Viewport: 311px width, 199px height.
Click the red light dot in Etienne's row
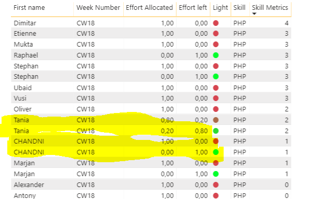pyautogui.click(x=216, y=33)
